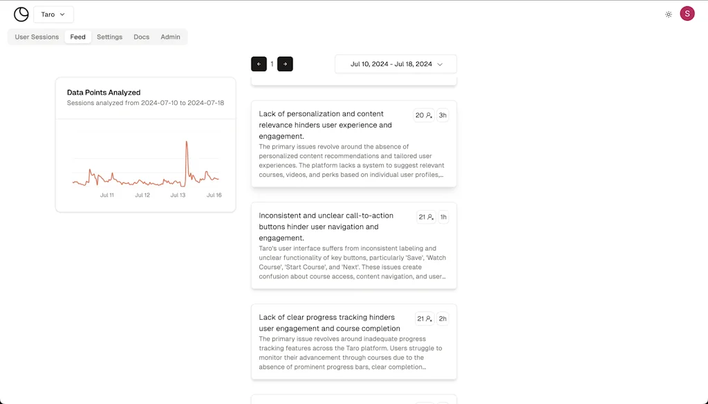
Task: Open your profile via the S avatar
Action: click(x=687, y=13)
